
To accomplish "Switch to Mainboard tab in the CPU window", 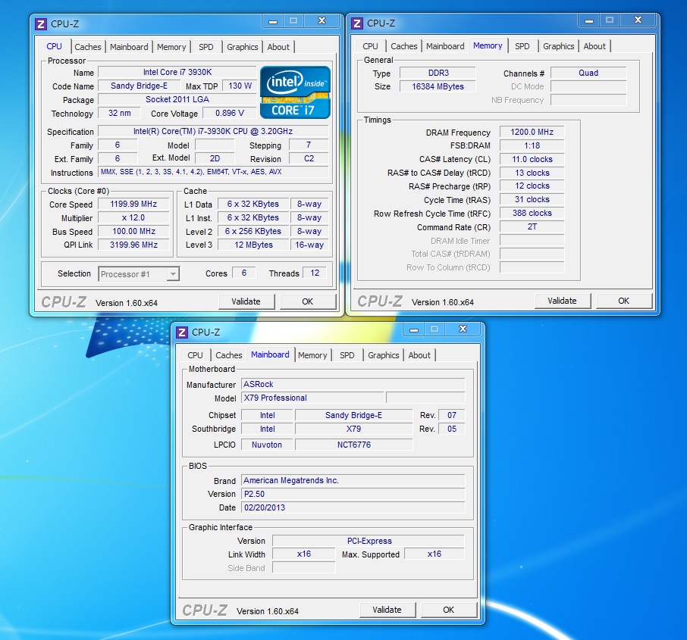I will click(x=129, y=47).
